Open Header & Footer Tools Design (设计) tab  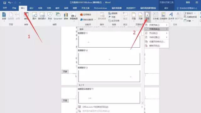166,8
